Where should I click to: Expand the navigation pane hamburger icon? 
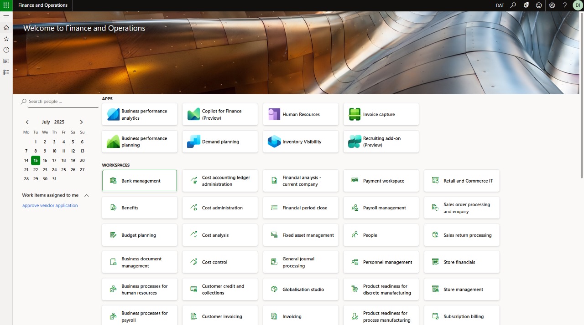(x=6, y=16)
